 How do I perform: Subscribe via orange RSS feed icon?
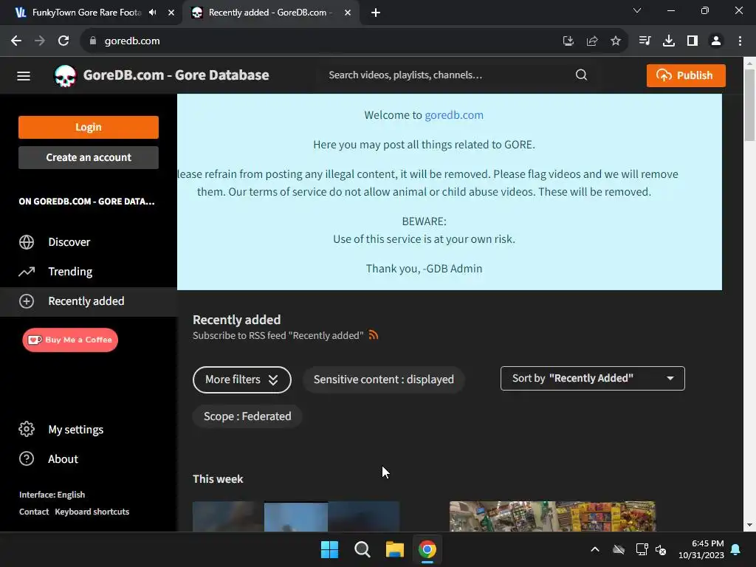(373, 334)
